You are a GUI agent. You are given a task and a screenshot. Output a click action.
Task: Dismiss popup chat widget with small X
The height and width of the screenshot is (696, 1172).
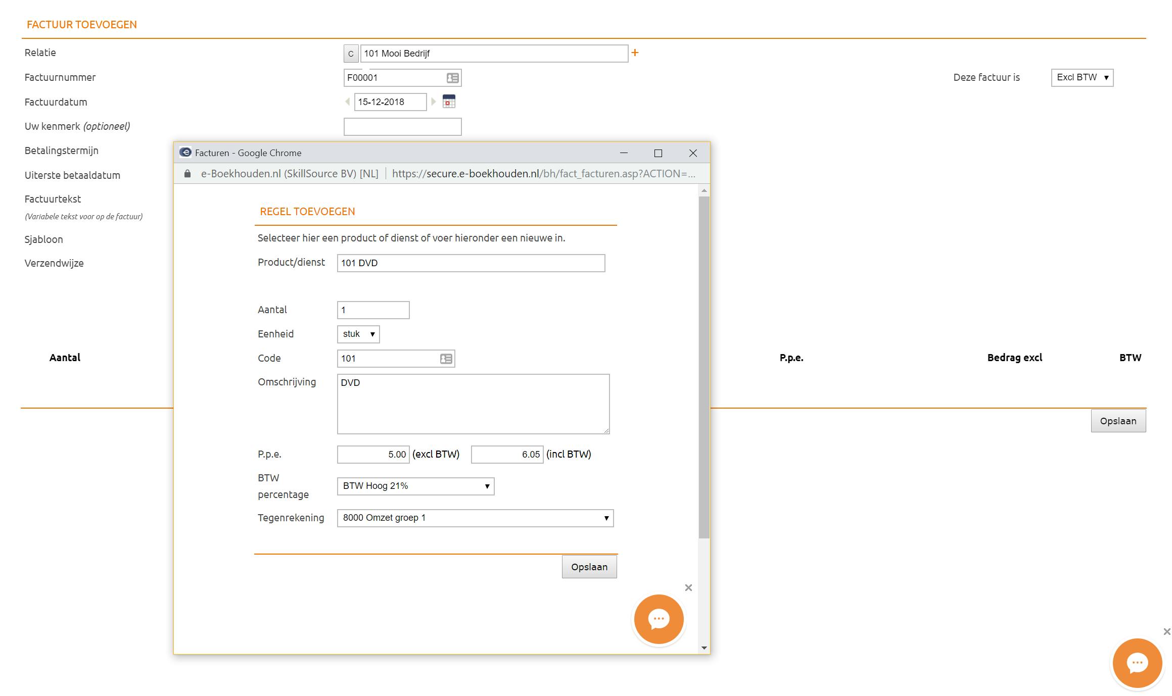[x=688, y=587]
